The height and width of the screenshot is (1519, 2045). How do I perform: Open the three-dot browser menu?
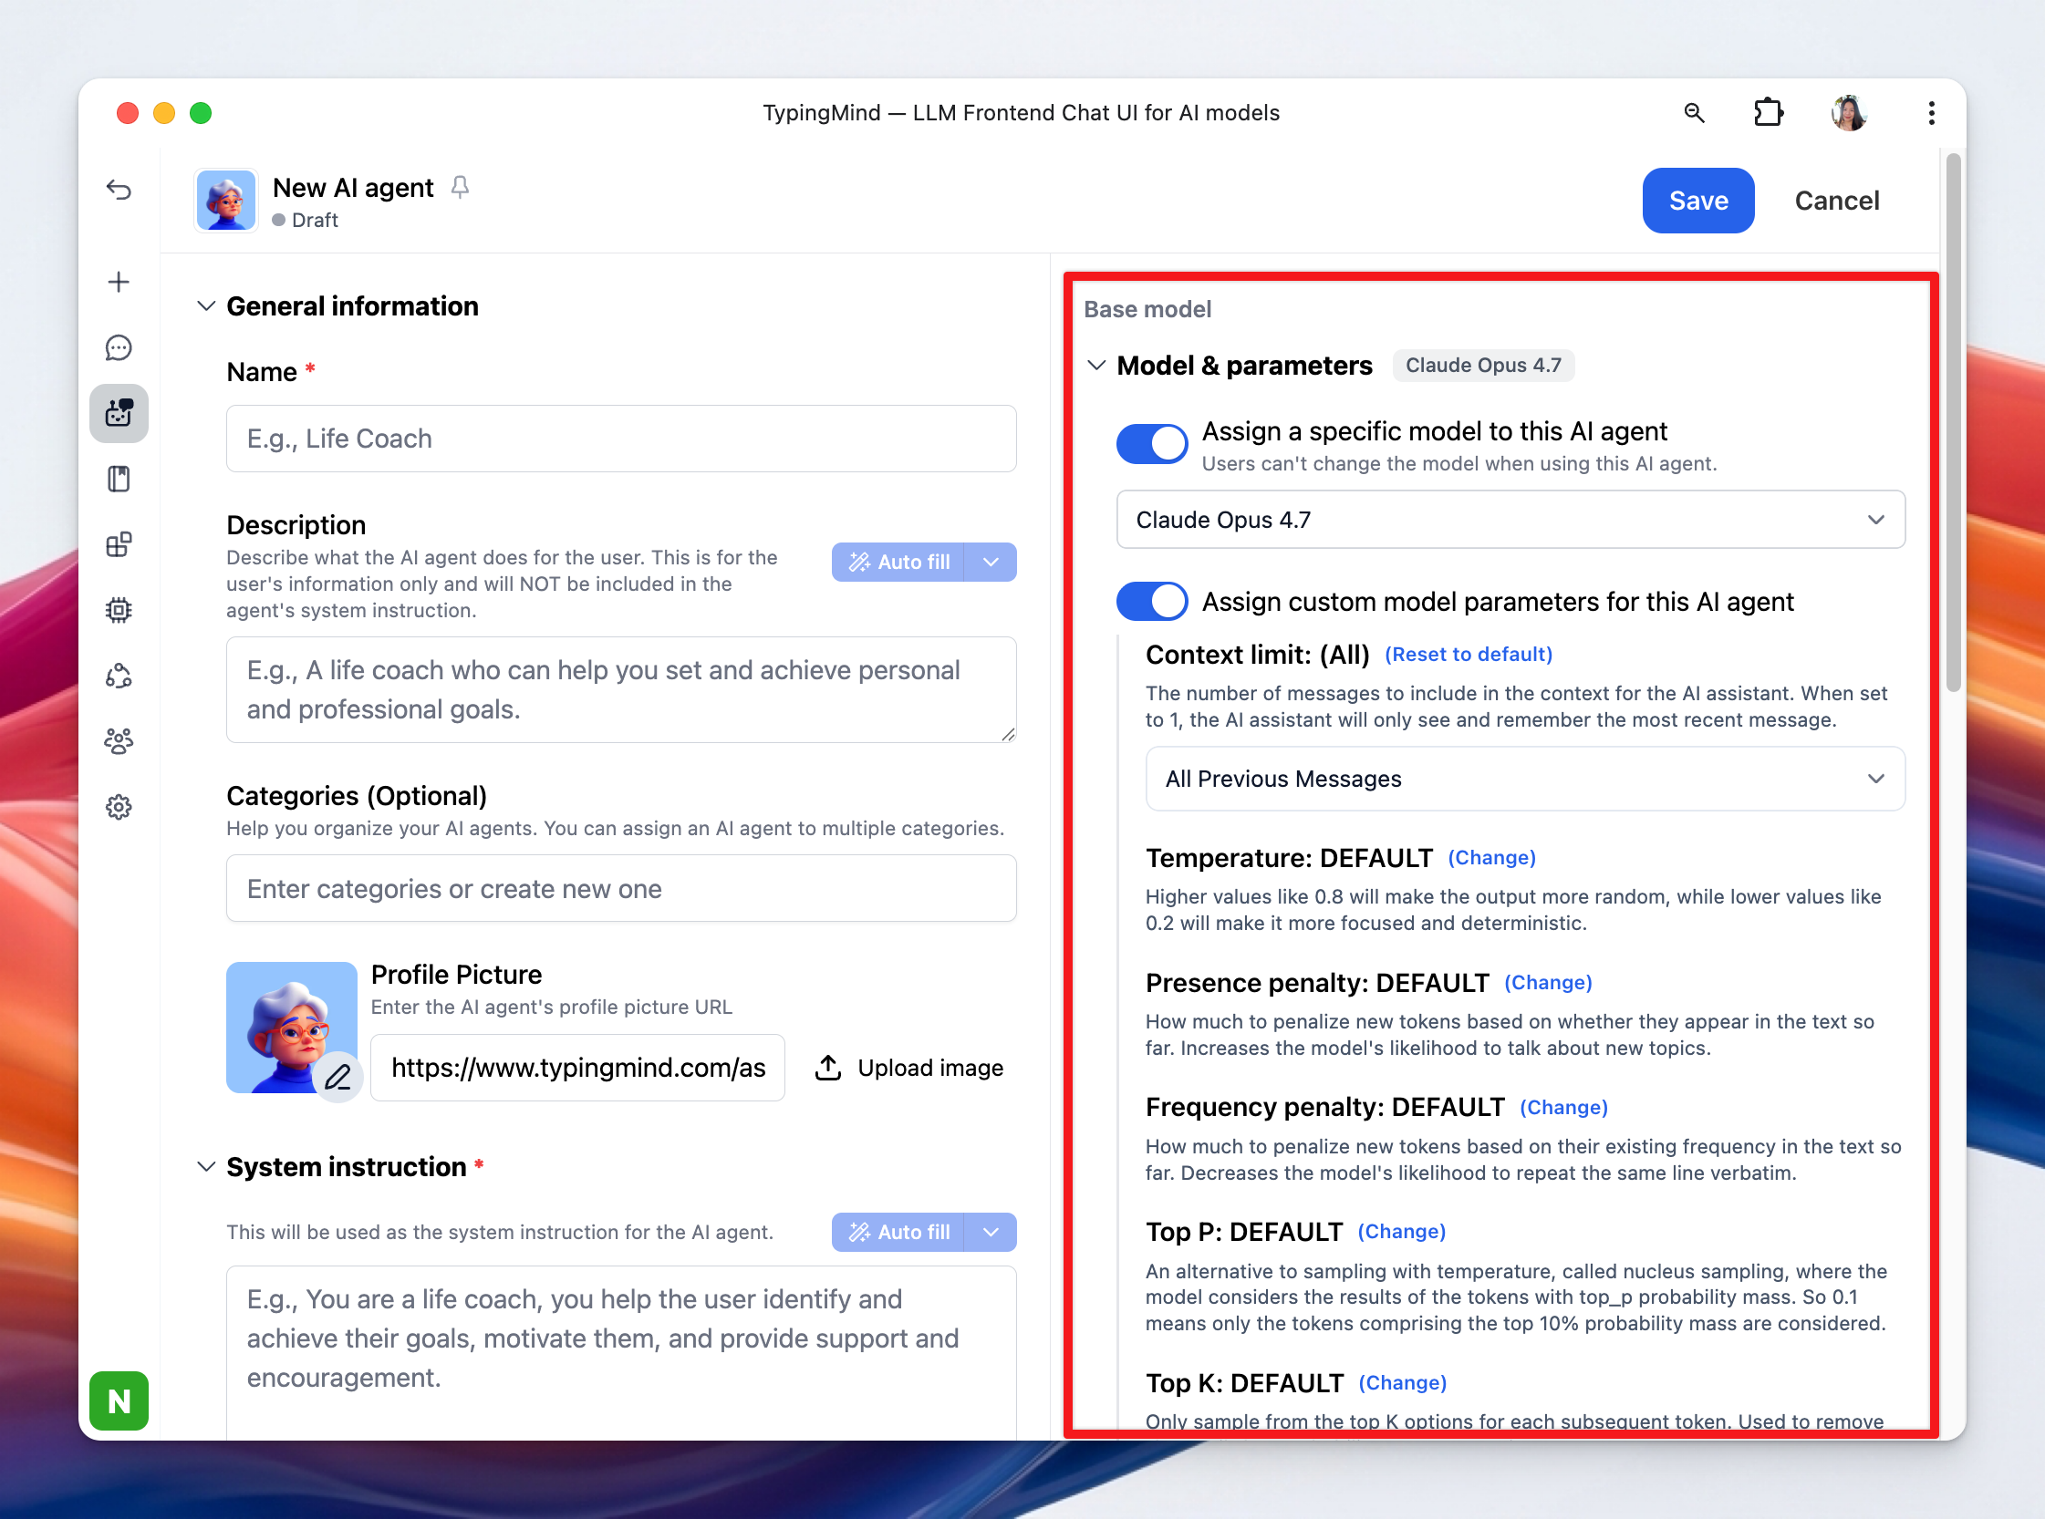(1931, 113)
